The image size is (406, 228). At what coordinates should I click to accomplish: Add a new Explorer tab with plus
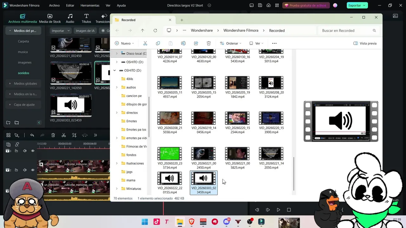182,20
